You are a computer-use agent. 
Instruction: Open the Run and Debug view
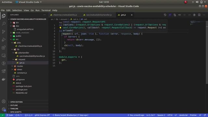tap(4, 40)
